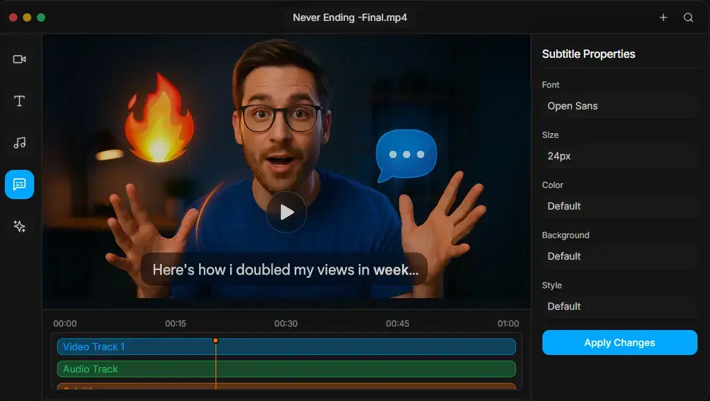The image size is (710, 401).
Task: Select the highlighted Subtitles panel icon
Action: pyautogui.click(x=19, y=184)
